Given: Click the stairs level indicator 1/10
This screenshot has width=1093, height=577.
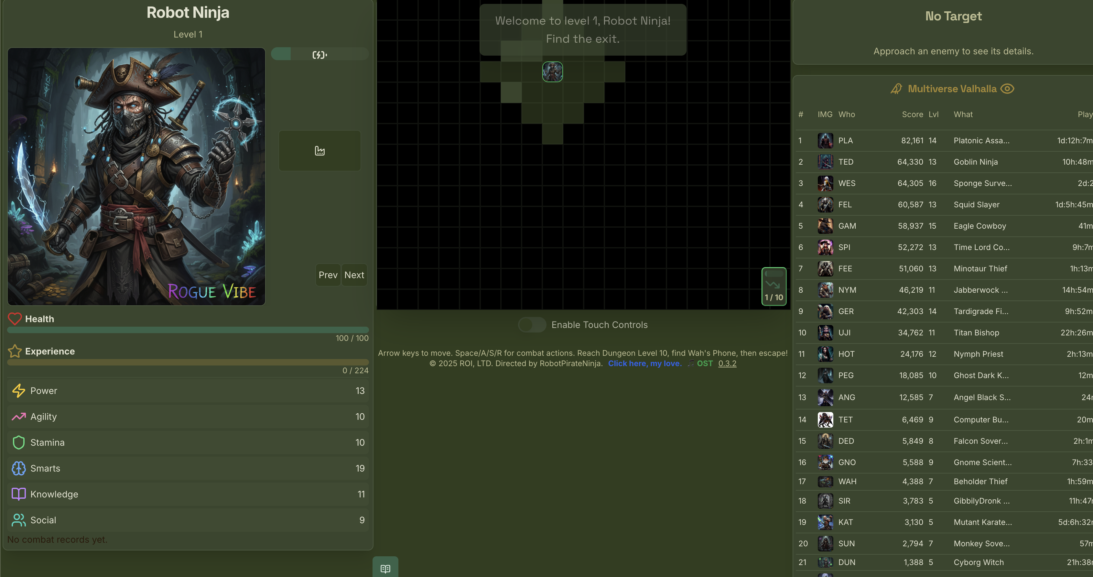Looking at the screenshot, I should 774,286.
